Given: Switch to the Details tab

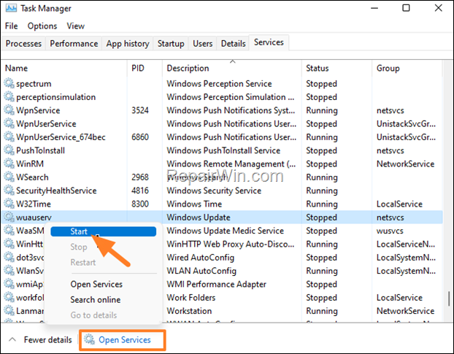Looking at the screenshot, I should tap(233, 43).
